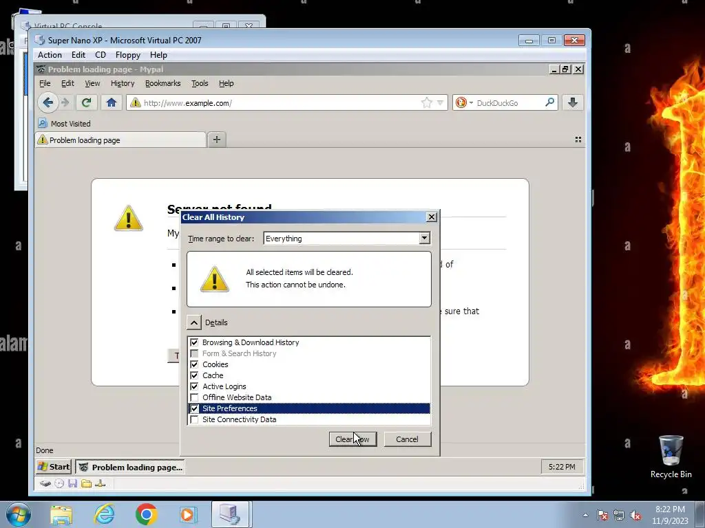Click the browser Back arrow button

click(x=48, y=103)
